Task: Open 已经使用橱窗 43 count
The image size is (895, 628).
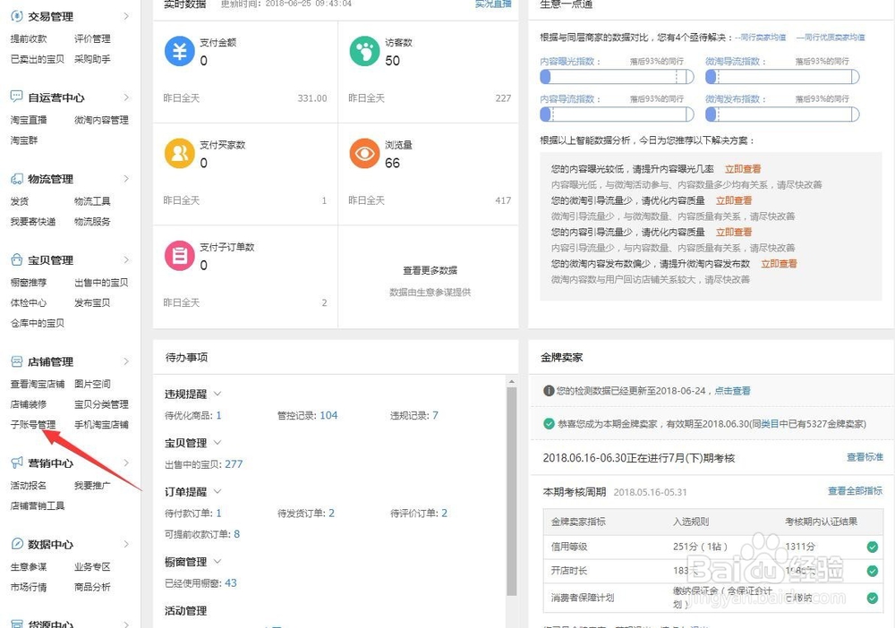Action: [x=231, y=583]
